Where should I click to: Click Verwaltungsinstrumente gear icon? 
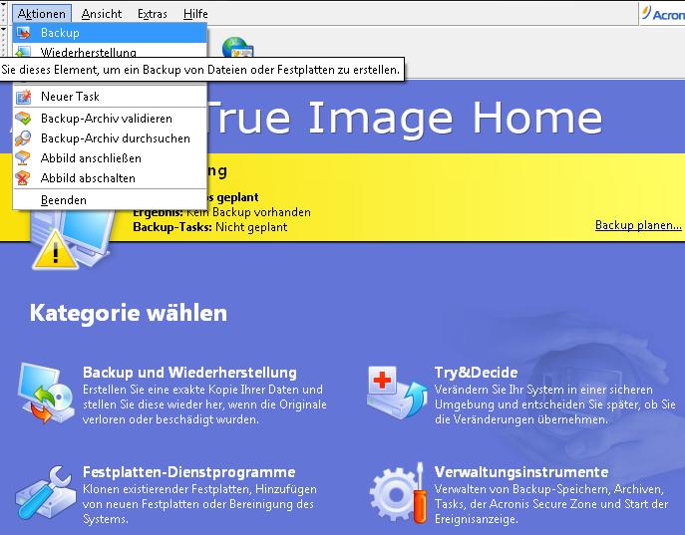click(398, 493)
